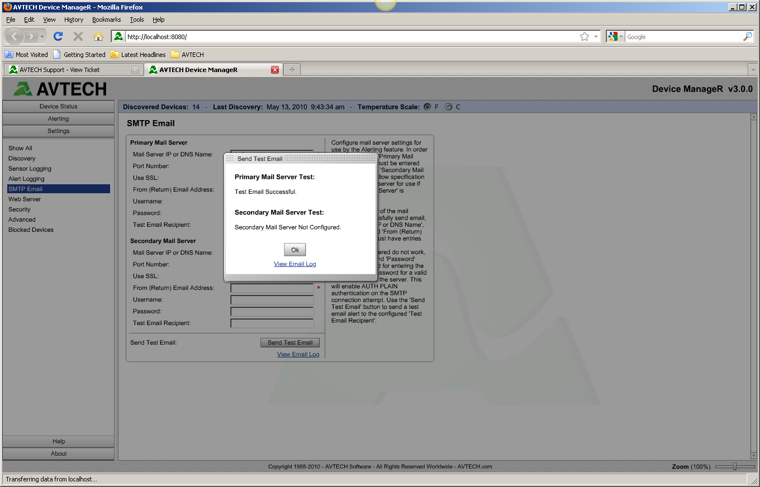
Task: Click the page scrollbar down arrow
Action: pos(754,455)
